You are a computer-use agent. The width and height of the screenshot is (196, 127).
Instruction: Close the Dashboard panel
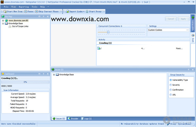[x=48, y=74]
